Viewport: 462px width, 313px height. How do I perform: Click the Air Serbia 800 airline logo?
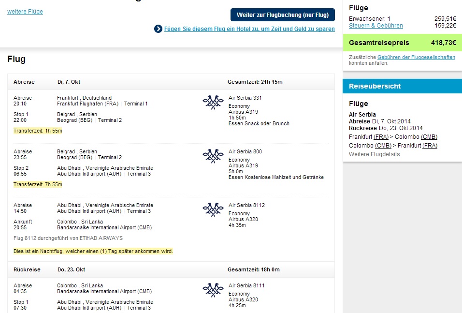[x=213, y=156]
